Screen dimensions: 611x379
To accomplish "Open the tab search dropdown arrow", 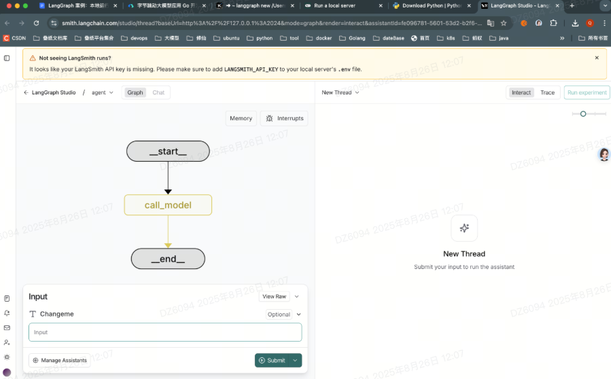I will click(x=604, y=5).
